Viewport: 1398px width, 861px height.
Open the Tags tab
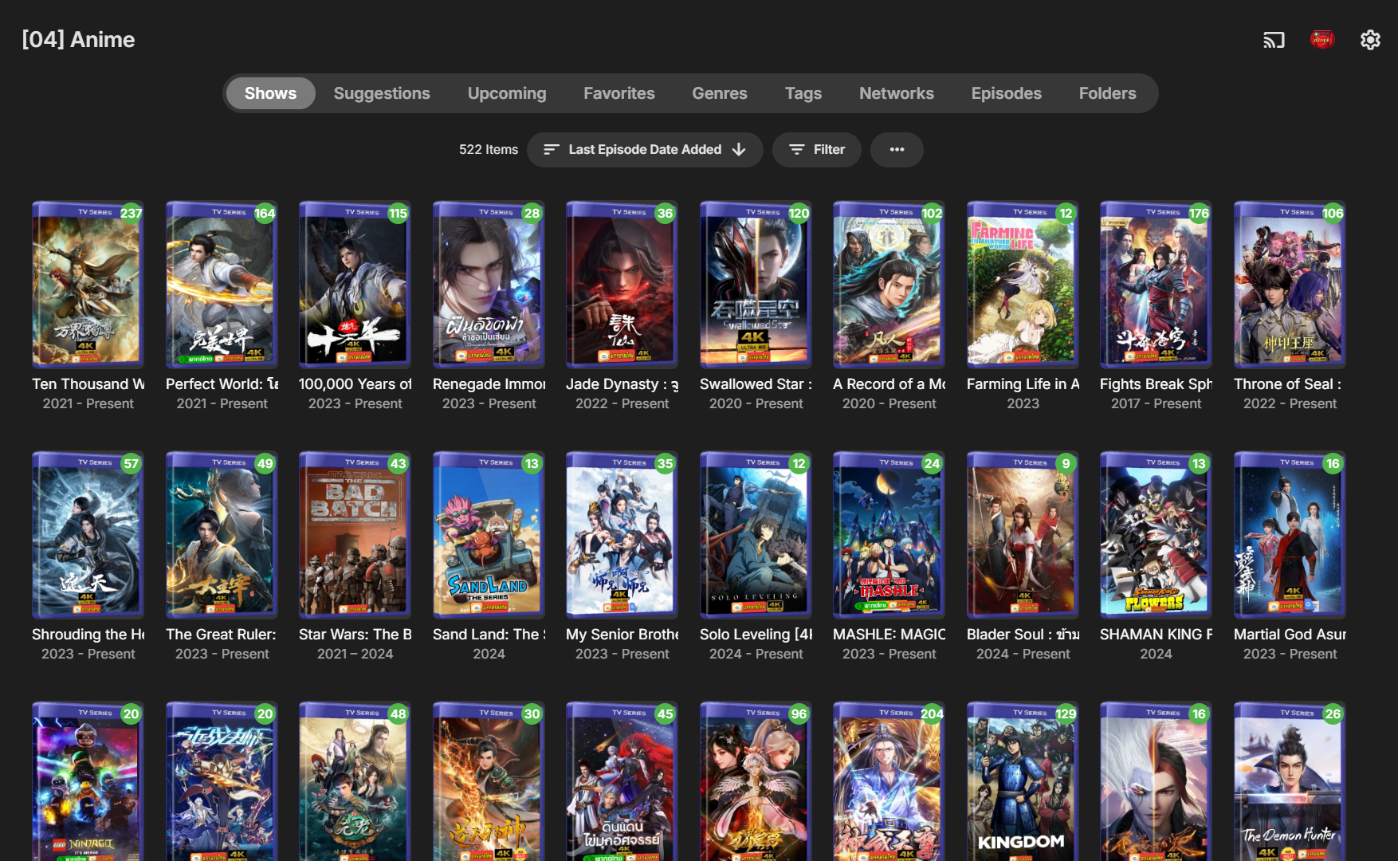pos(803,93)
